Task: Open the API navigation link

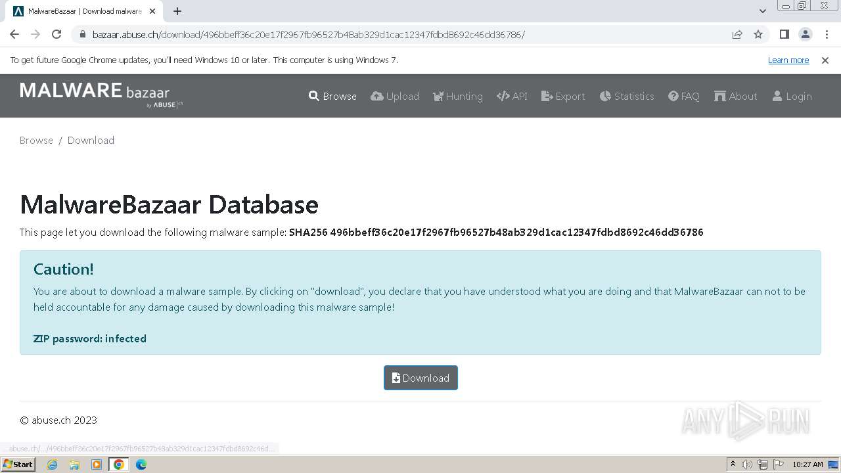Action: (512, 96)
